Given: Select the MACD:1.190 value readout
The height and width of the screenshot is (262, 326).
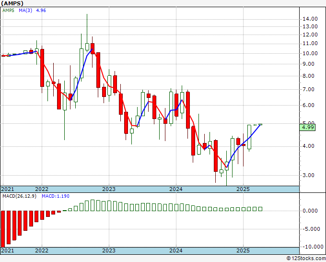Looking at the screenshot, I should pos(56,196).
